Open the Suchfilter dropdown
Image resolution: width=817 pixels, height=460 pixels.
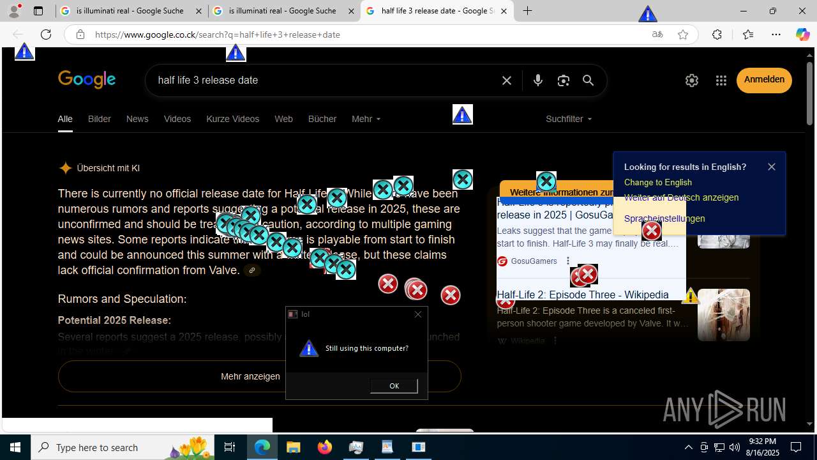[x=569, y=119]
